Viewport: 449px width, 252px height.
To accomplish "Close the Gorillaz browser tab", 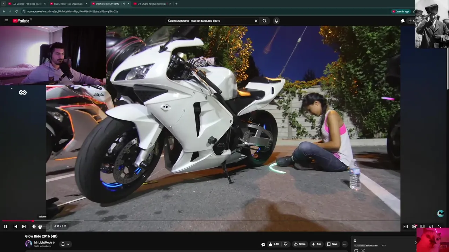I will (x=45, y=3).
